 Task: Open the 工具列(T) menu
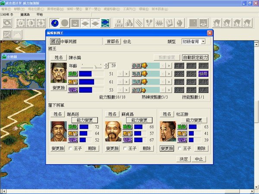point(129,9)
